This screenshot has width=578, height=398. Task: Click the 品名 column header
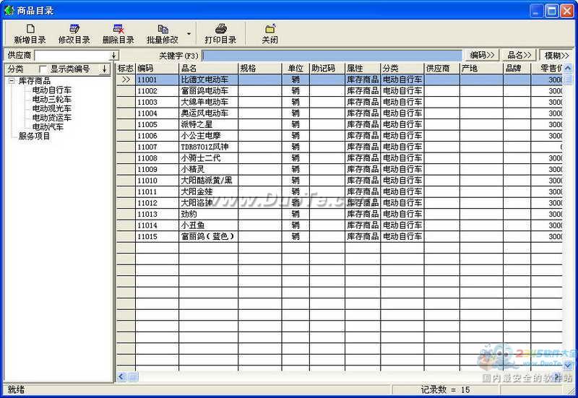pos(208,69)
